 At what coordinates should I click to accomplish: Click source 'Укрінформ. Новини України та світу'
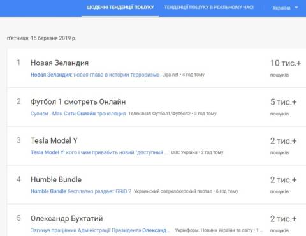tap(214, 230)
